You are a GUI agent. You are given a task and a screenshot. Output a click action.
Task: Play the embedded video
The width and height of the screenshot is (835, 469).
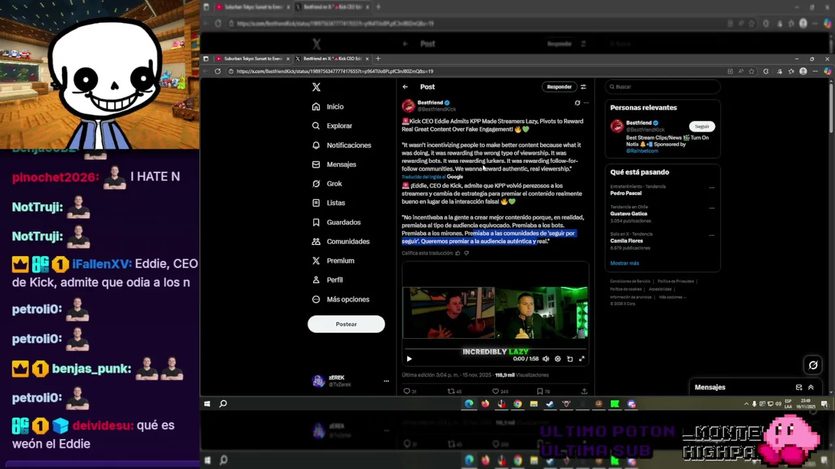point(409,359)
